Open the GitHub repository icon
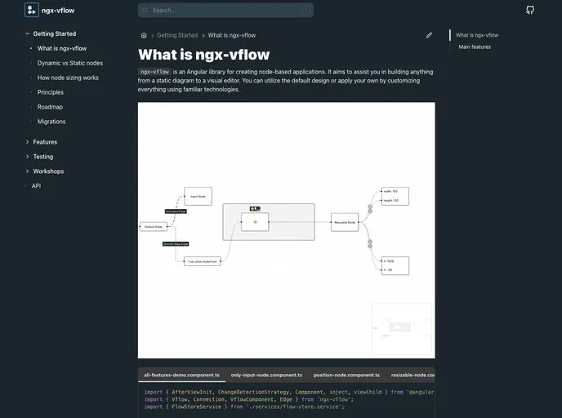Viewport: 562px width, 418px height. tap(530, 10)
